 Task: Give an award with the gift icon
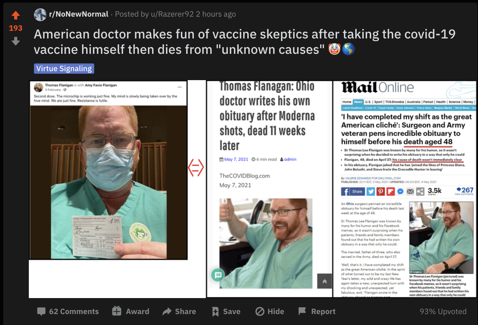pos(117,311)
